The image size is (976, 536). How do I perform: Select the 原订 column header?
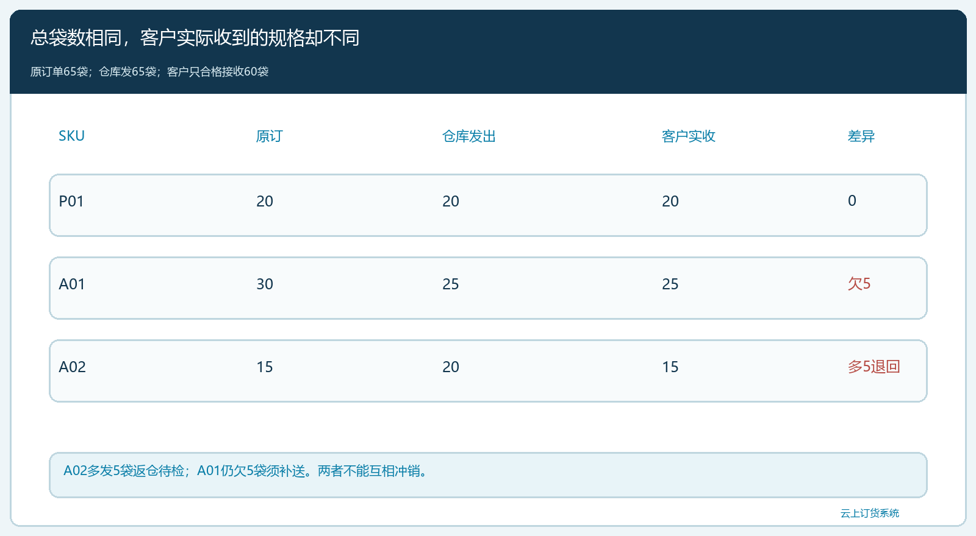(x=269, y=136)
